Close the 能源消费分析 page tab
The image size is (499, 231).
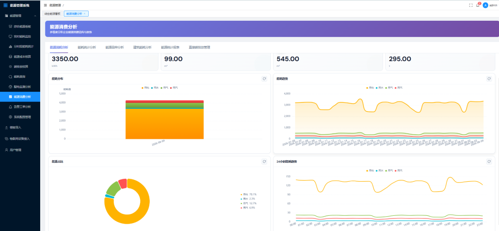[85, 14]
